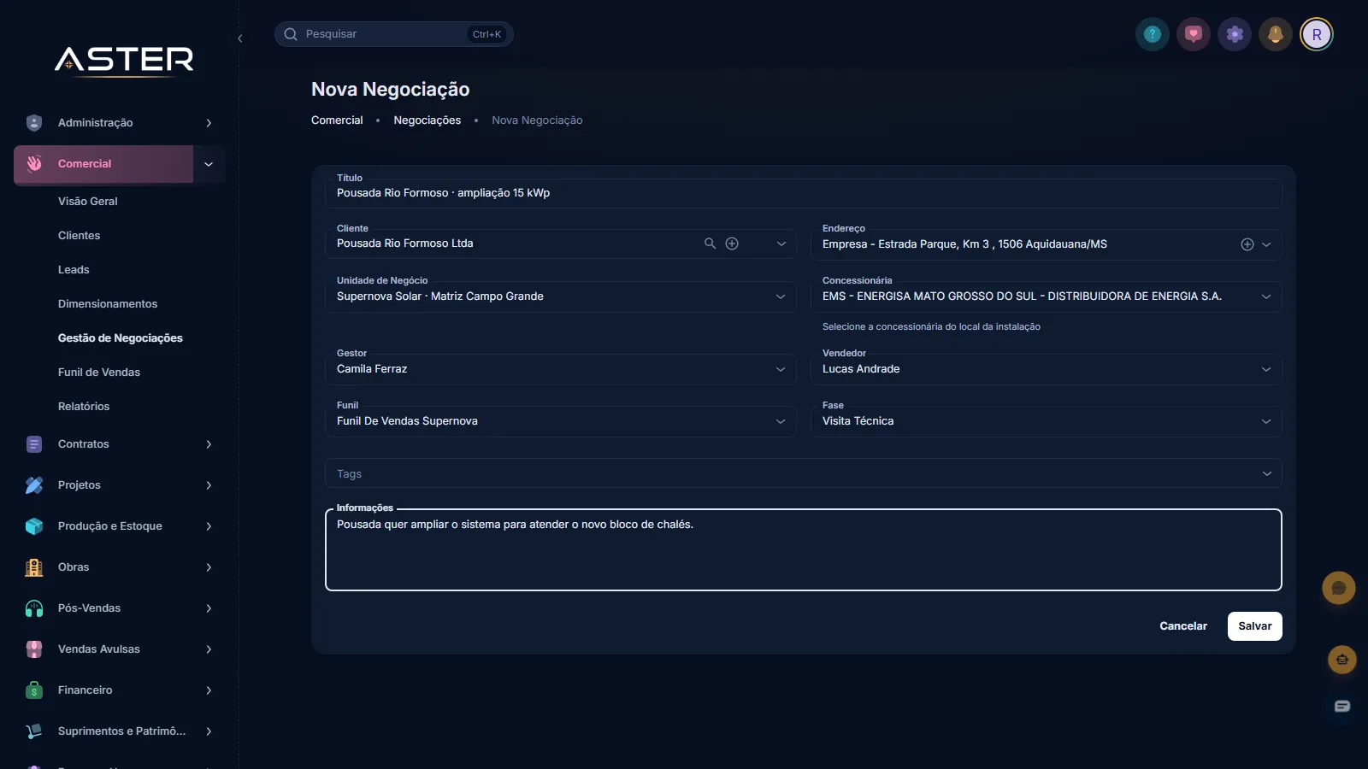Open the Endereço dropdown arrow
This screenshot has width=1368, height=769.
pos(1266,244)
